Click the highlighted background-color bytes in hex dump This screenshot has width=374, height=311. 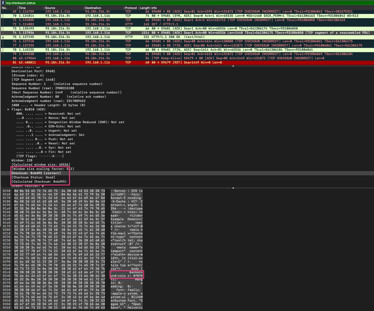126,275
